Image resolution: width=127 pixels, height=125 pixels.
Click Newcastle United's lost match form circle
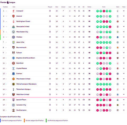pos(110,27)
